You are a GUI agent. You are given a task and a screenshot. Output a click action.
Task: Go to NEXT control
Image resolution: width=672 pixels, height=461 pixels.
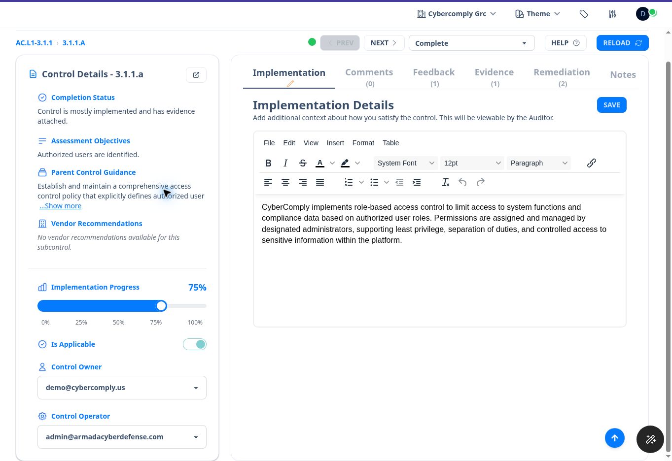(x=384, y=43)
